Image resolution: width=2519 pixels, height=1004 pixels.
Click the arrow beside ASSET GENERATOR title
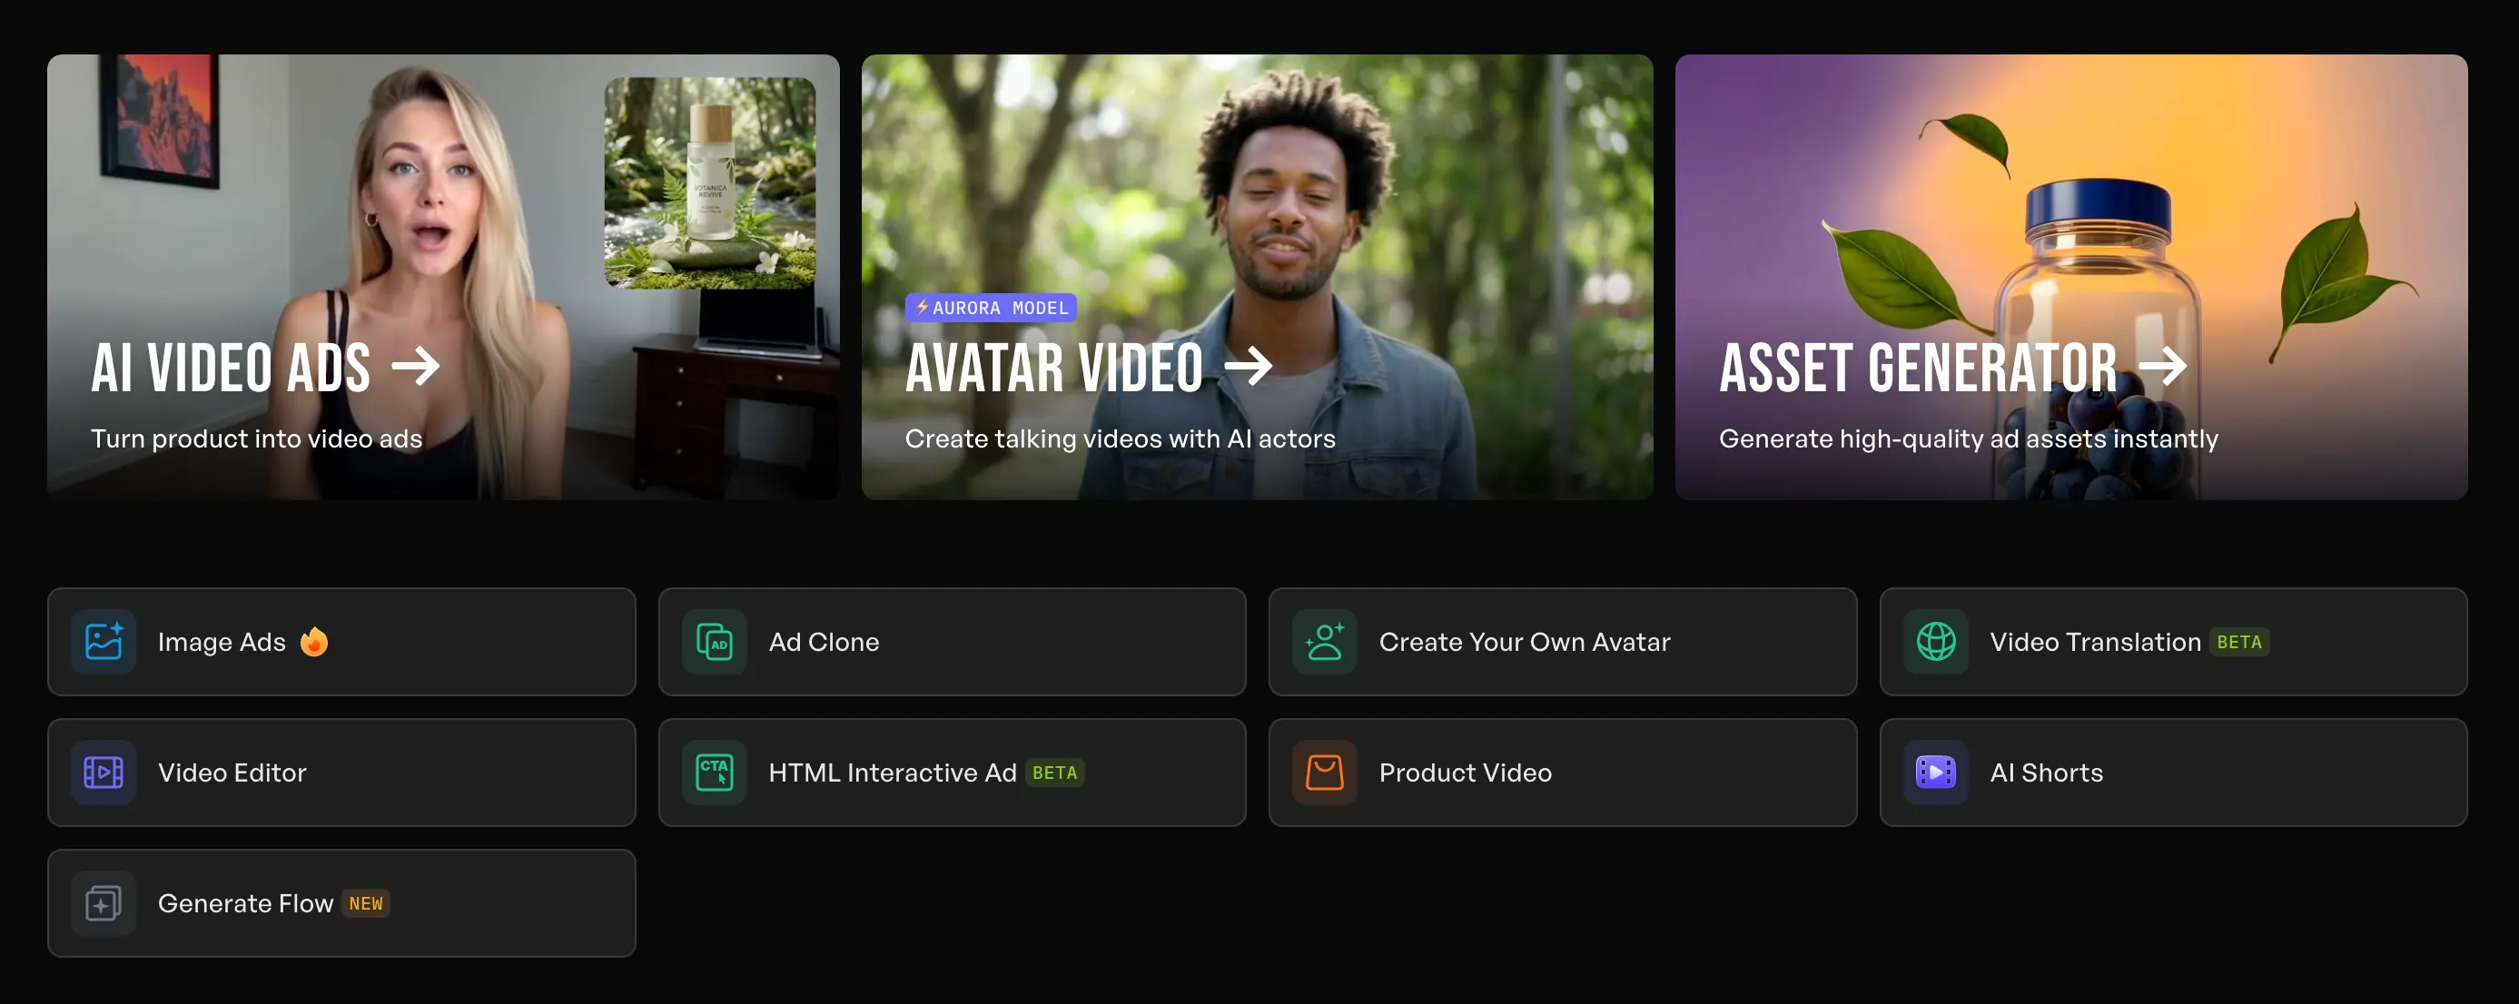point(2162,368)
